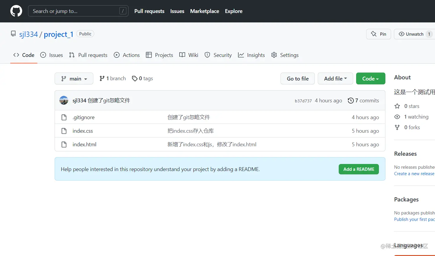Pin the project_1 repository
This screenshot has height=256, width=435.
379,34
